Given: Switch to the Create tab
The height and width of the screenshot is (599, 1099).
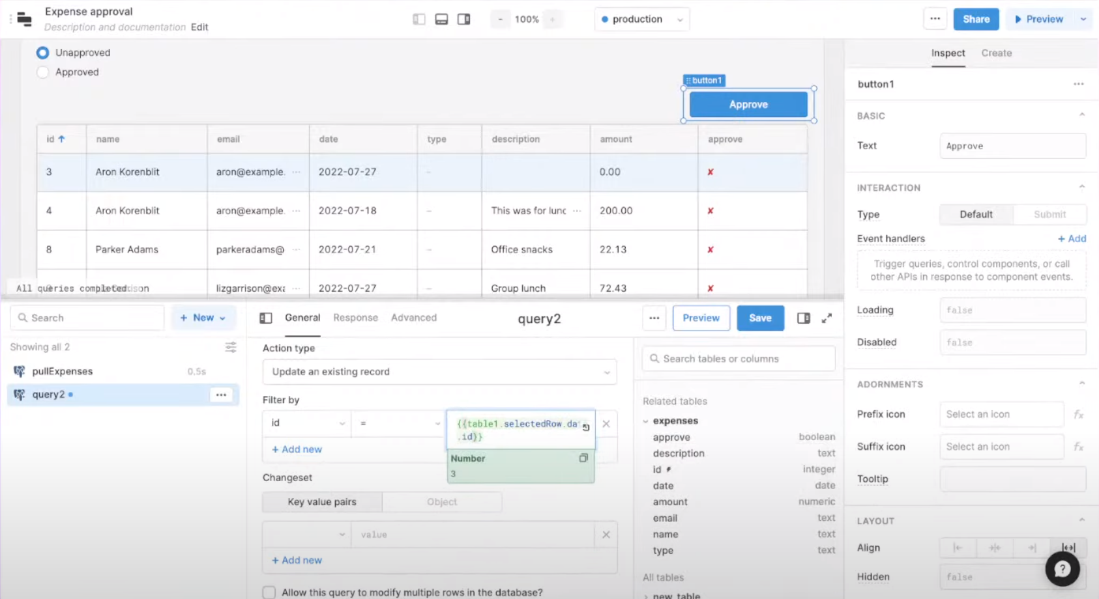Looking at the screenshot, I should coord(997,53).
